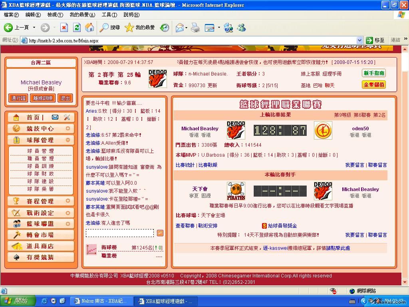
Task: Collapse the 球隊管理 menu section
Action: (68, 140)
